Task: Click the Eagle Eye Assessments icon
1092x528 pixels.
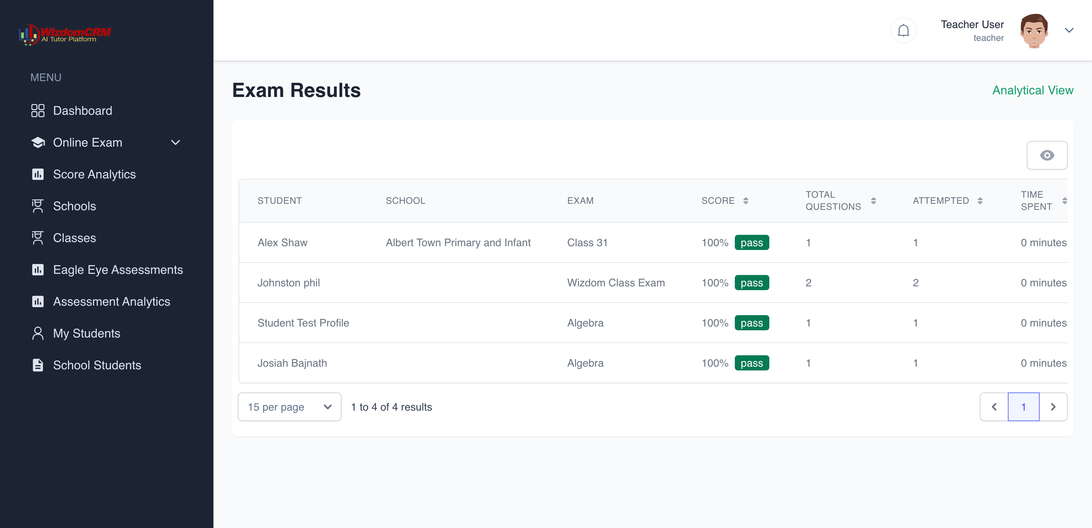Action: tap(38, 270)
